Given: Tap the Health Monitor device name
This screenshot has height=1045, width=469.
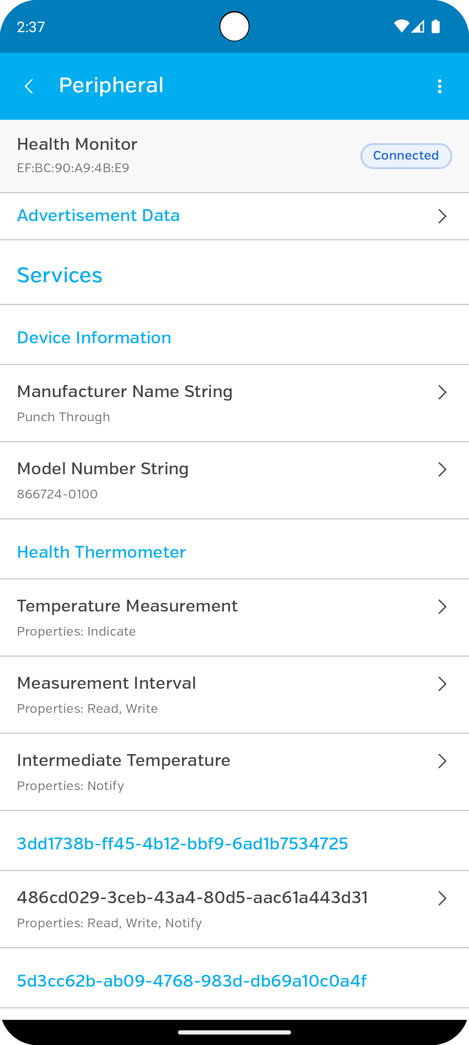Looking at the screenshot, I should (77, 144).
